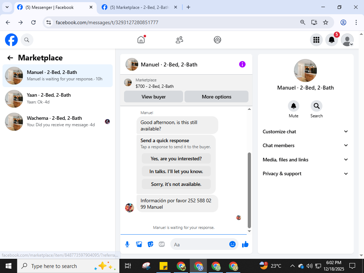The width and height of the screenshot is (364, 273).
Task: Open tab search dropdown arrow
Action: [x=7, y=7]
